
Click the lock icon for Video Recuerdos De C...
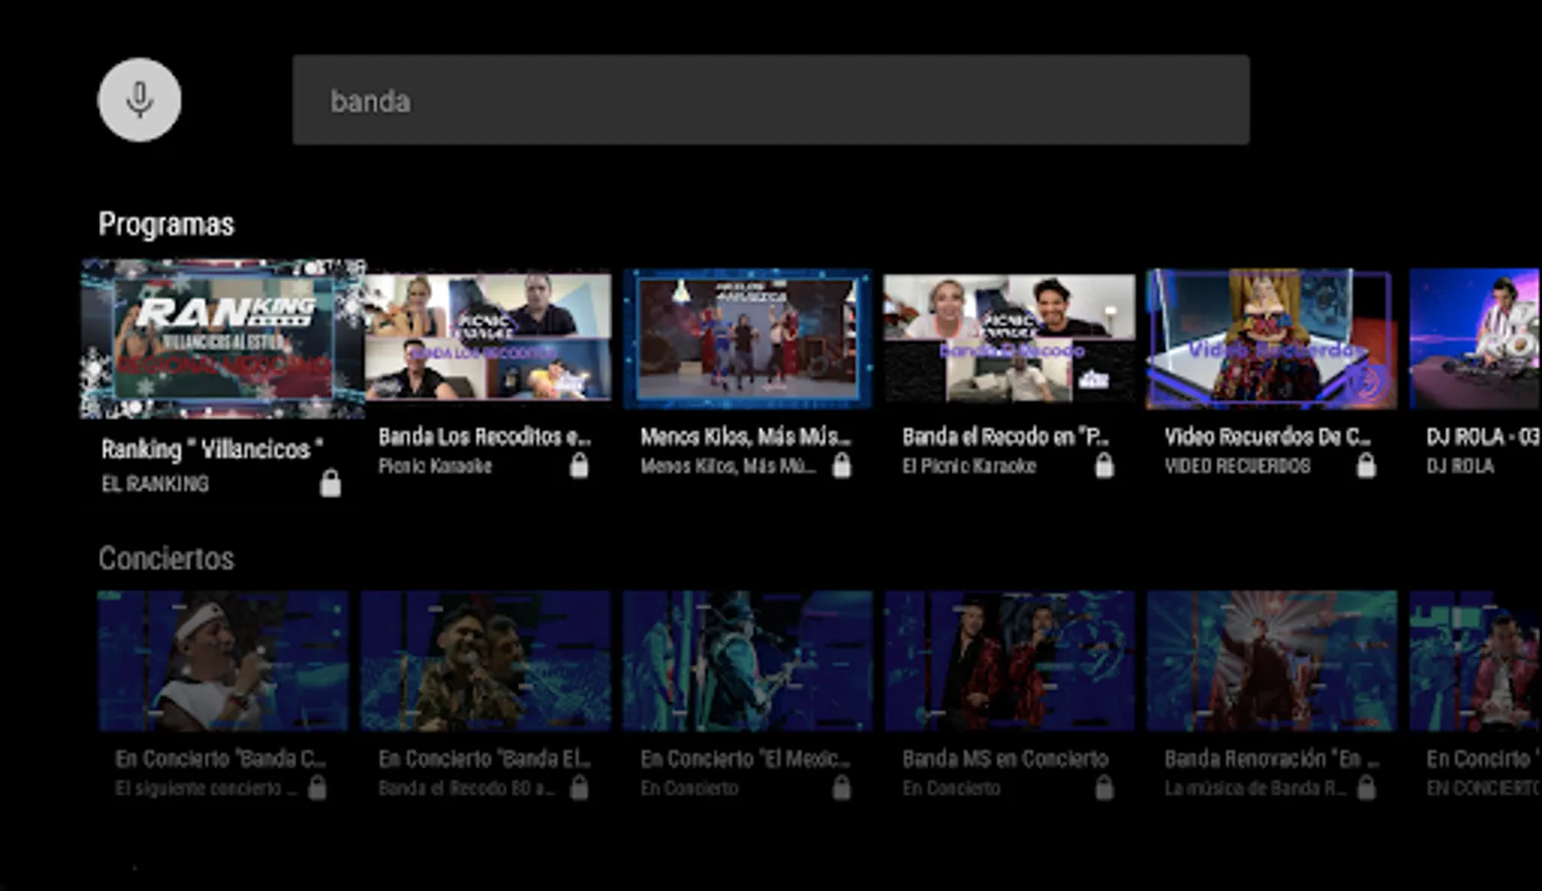coord(1366,465)
